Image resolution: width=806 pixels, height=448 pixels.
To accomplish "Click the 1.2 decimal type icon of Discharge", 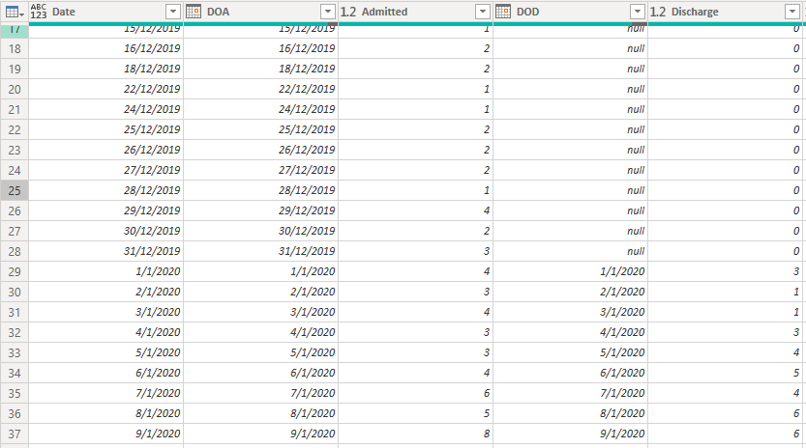I will pos(657,12).
